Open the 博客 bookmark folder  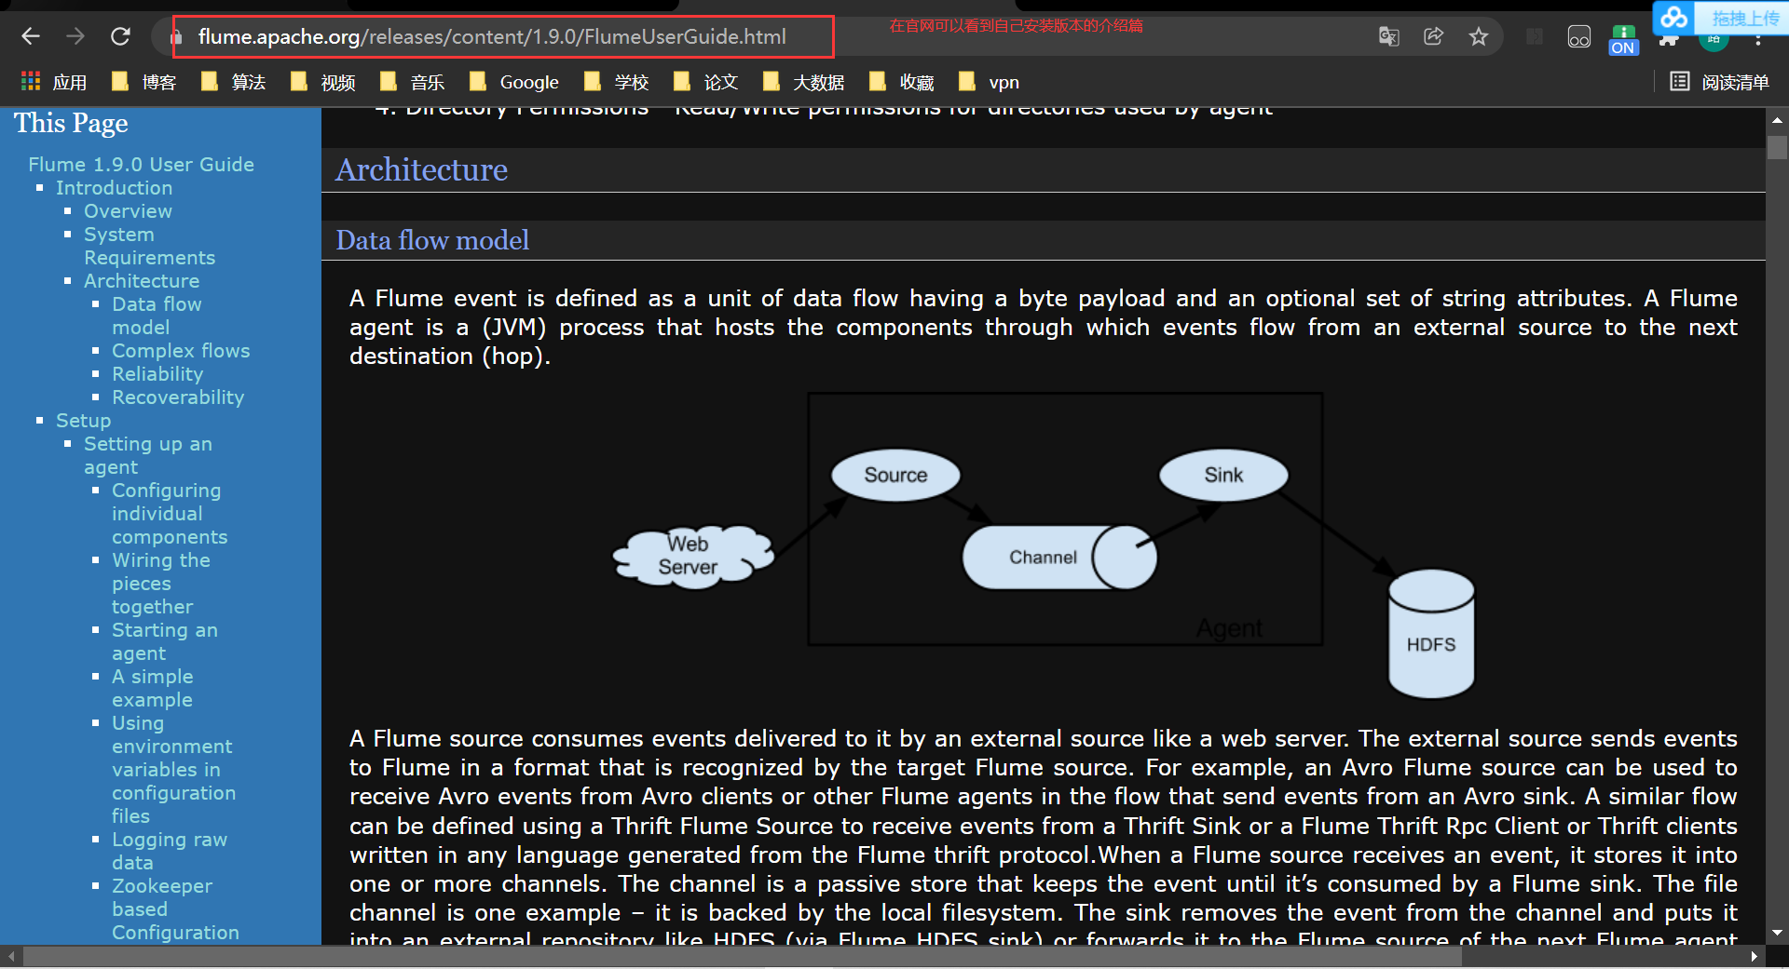coord(143,82)
